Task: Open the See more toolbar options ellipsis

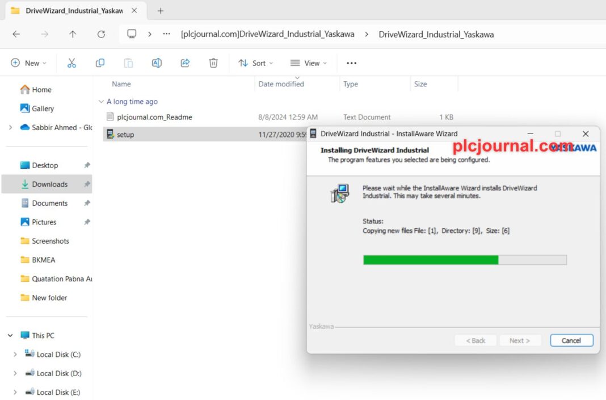Action: pyautogui.click(x=351, y=63)
